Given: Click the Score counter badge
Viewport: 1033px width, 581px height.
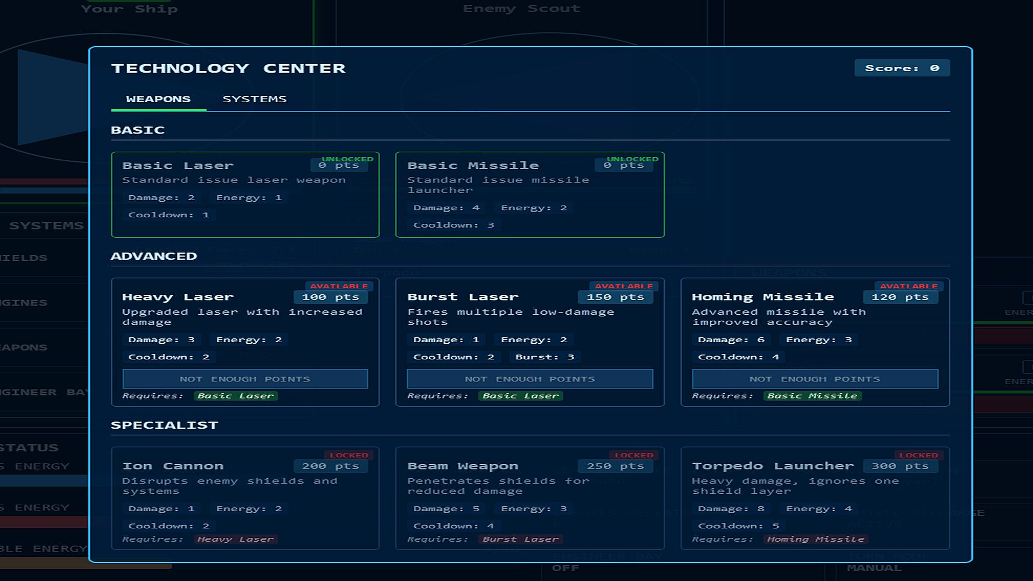Looking at the screenshot, I should click(x=902, y=68).
